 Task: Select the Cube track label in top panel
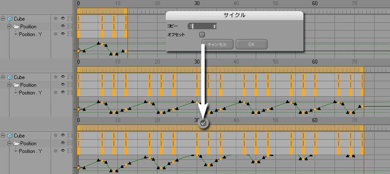click(19, 18)
